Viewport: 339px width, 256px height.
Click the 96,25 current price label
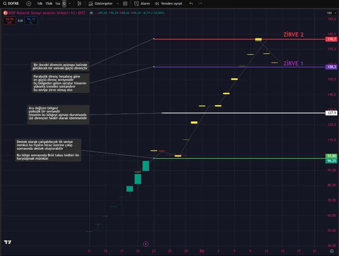coord(332,161)
